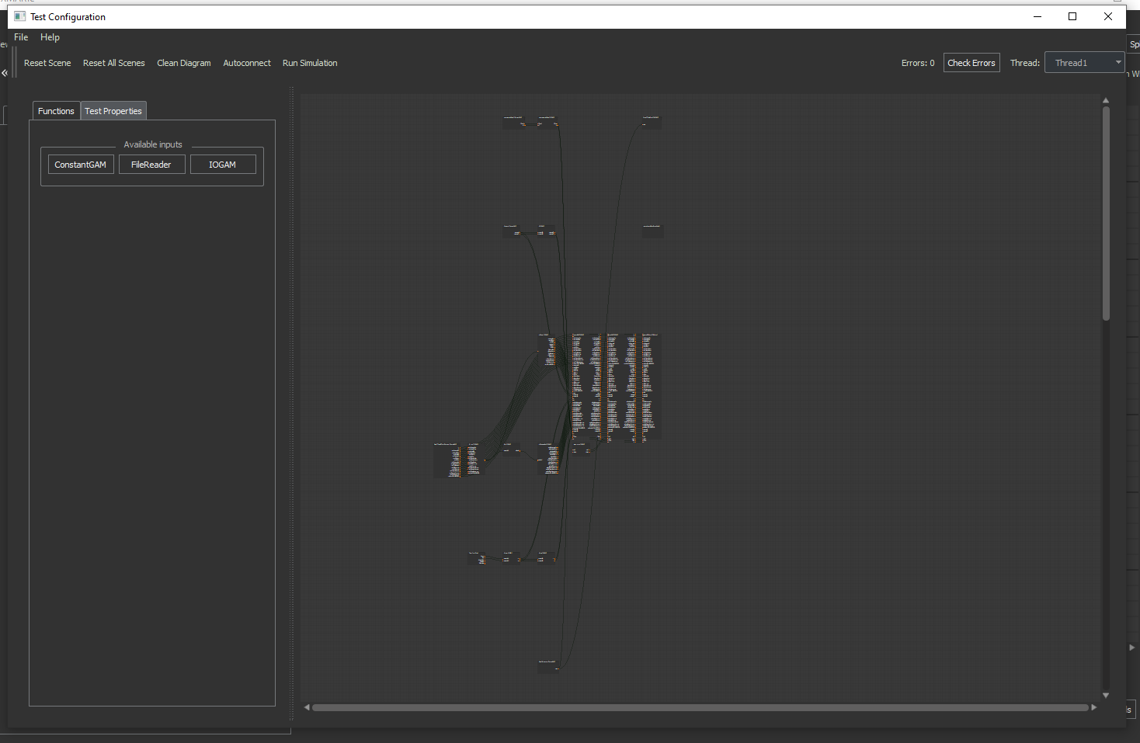Click the right arrow of the horizontal scrollbar
Screen dimensions: 1140x743
[1094, 707]
